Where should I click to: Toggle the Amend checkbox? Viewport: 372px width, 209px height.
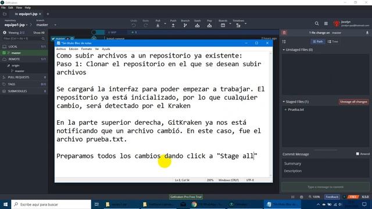pyautogui.click(x=357, y=154)
